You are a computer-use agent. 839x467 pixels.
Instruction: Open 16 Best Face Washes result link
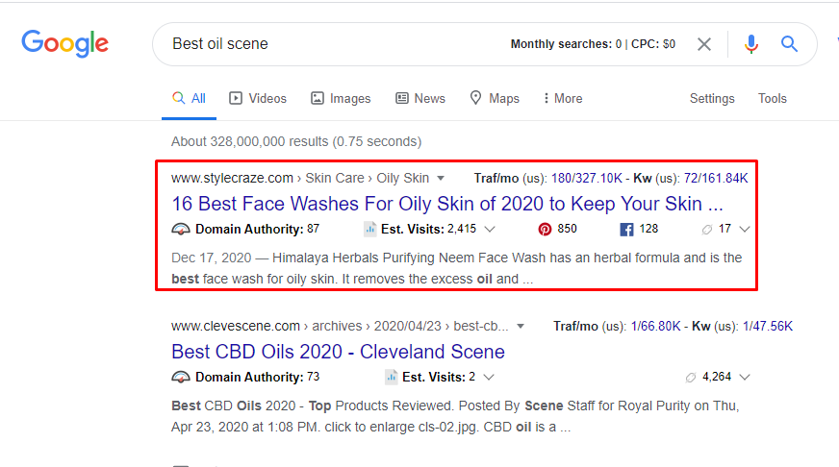click(447, 204)
